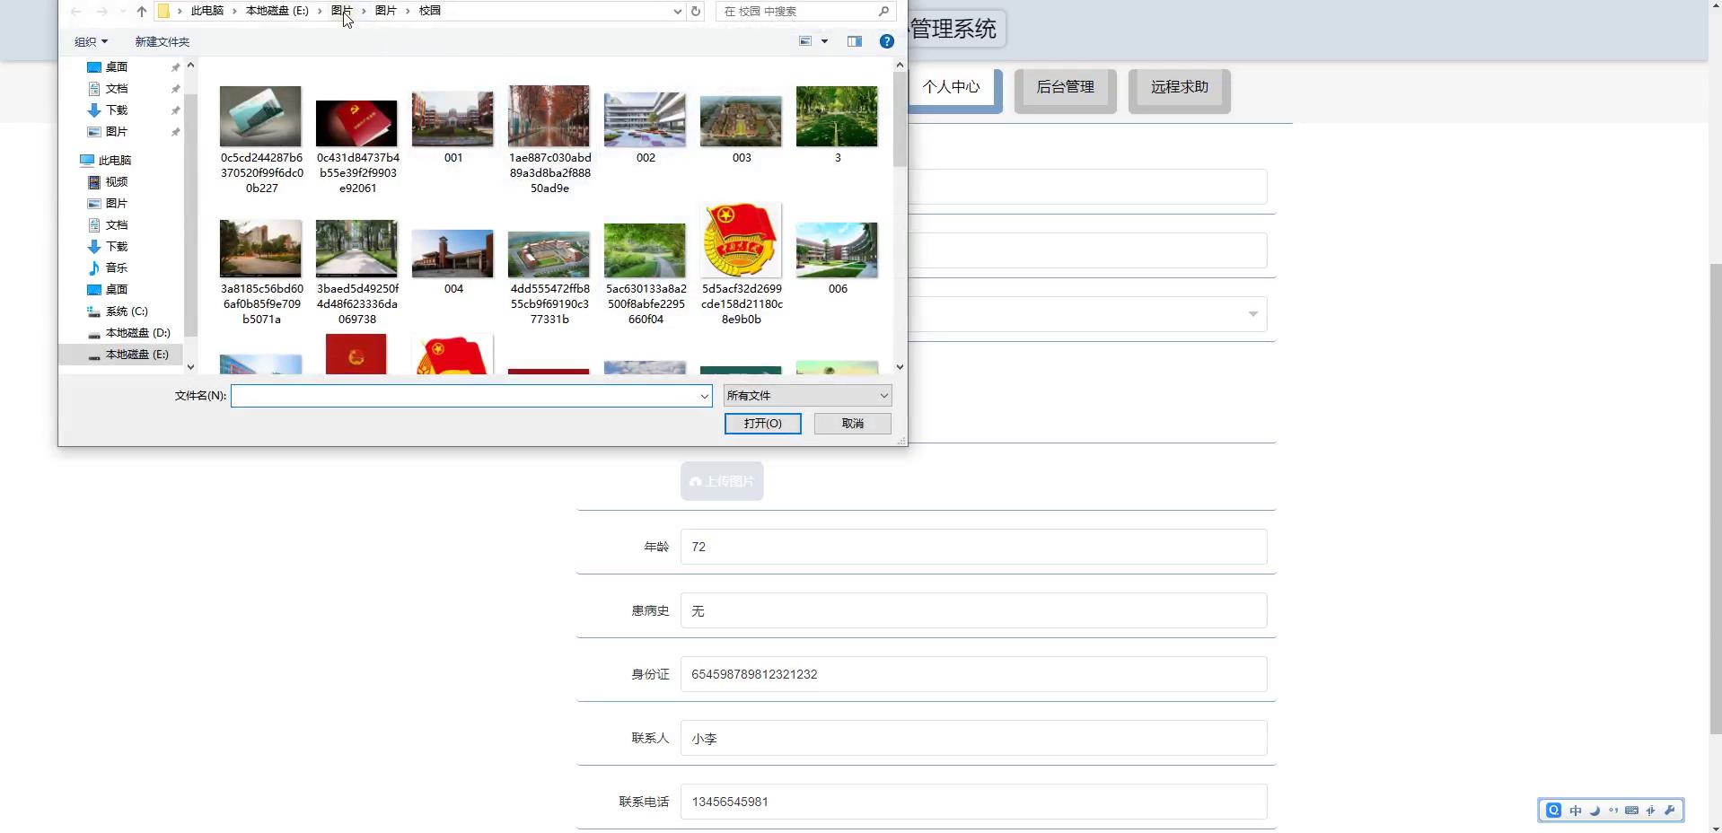
Task: Select pinned 文档 in quick access
Action: click(117, 88)
